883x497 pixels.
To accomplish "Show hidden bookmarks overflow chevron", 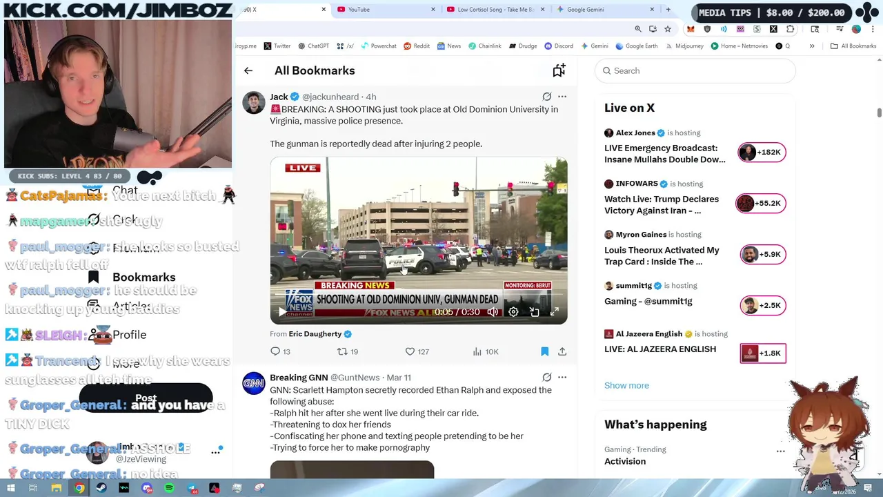I will (x=812, y=46).
